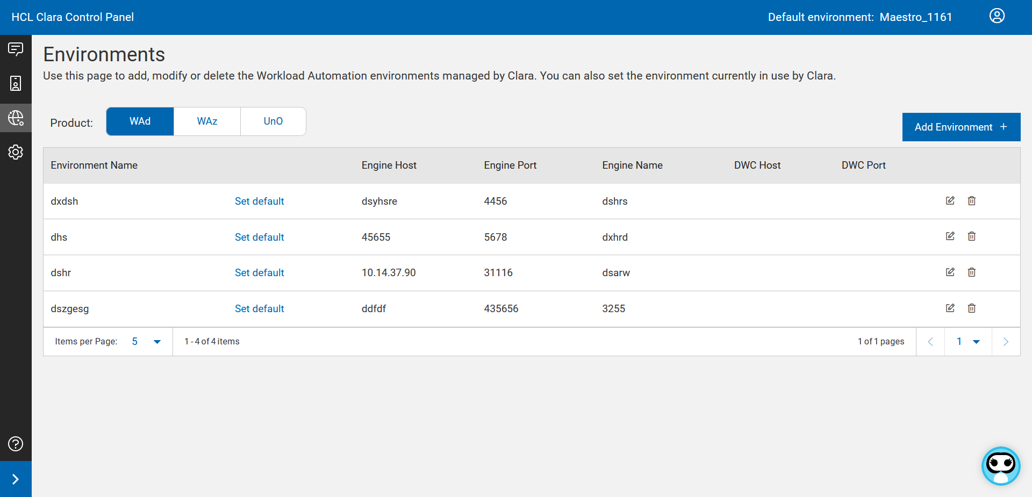Delete the dhs environment
The height and width of the screenshot is (497, 1032).
coord(971,236)
